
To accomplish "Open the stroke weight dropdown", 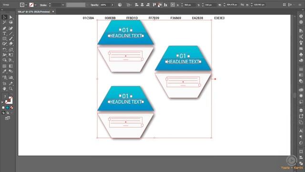I will pyautogui.click(x=63, y=5).
